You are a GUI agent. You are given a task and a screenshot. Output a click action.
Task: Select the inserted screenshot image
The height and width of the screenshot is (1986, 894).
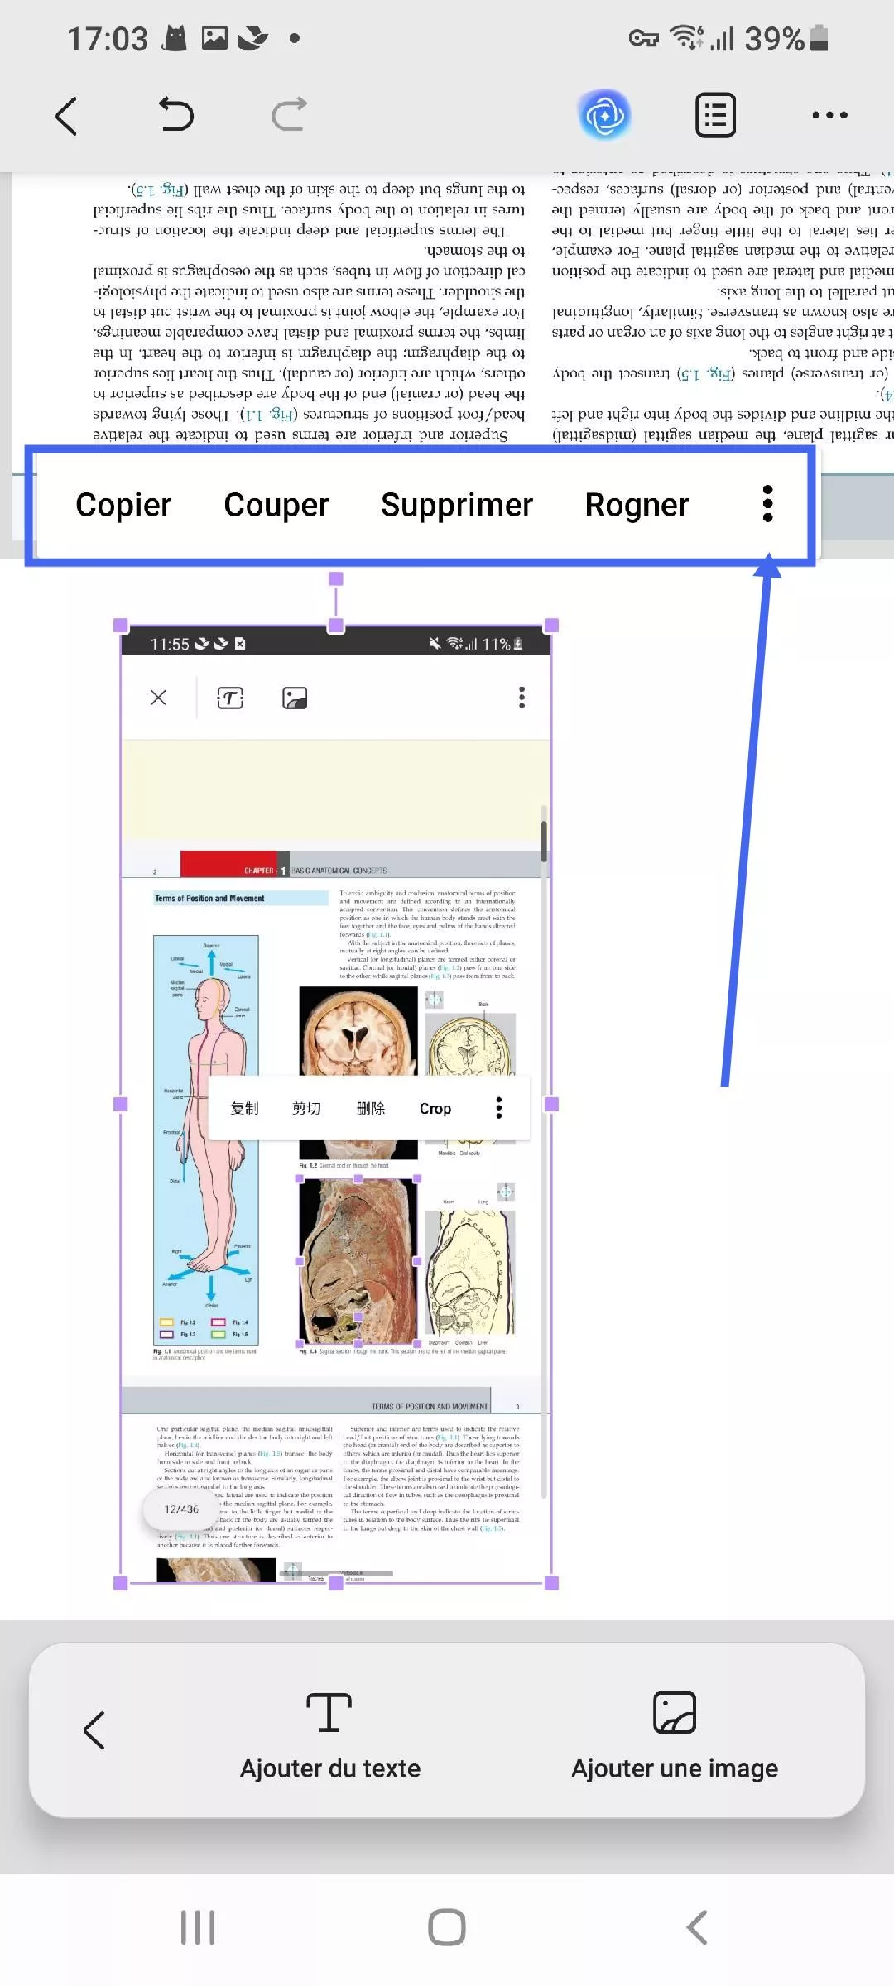click(x=336, y=1104)
